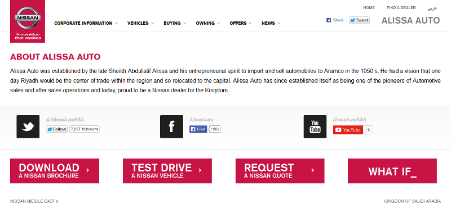Open Nissan Middle East footer link
451x208 pixels.
tap(34, 201)
